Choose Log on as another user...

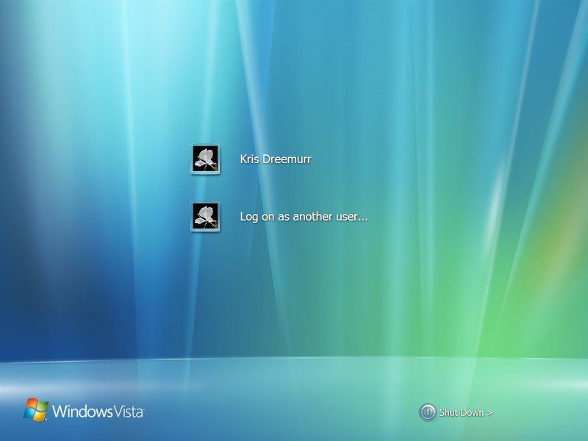[x=304, y=216]
